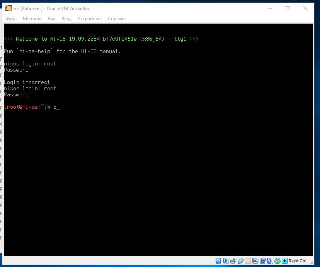The width and height of the screenshot is (320, 267).
Task: Maximize the VirtualBox VM window
Action: (x=288, y=9)
